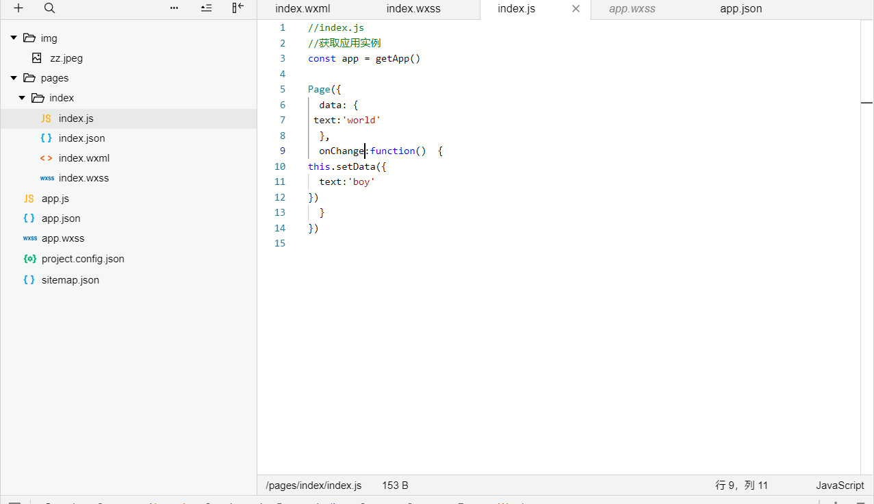This screenshot has width=874, height=504.
Task: Click the plus icon to add file
Action: click(18, 8)
